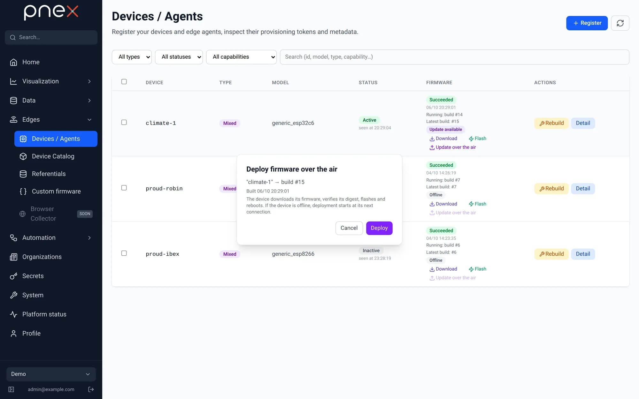Click the Platform status pulse icon
The height and width of the screenshot is (399, 639).
pyautogui.click(x=13, y=314)
